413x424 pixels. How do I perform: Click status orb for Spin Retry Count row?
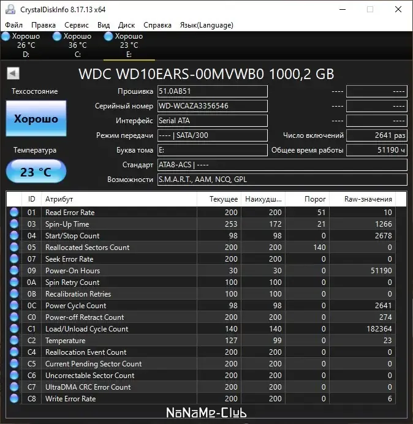tap(14, 282)
